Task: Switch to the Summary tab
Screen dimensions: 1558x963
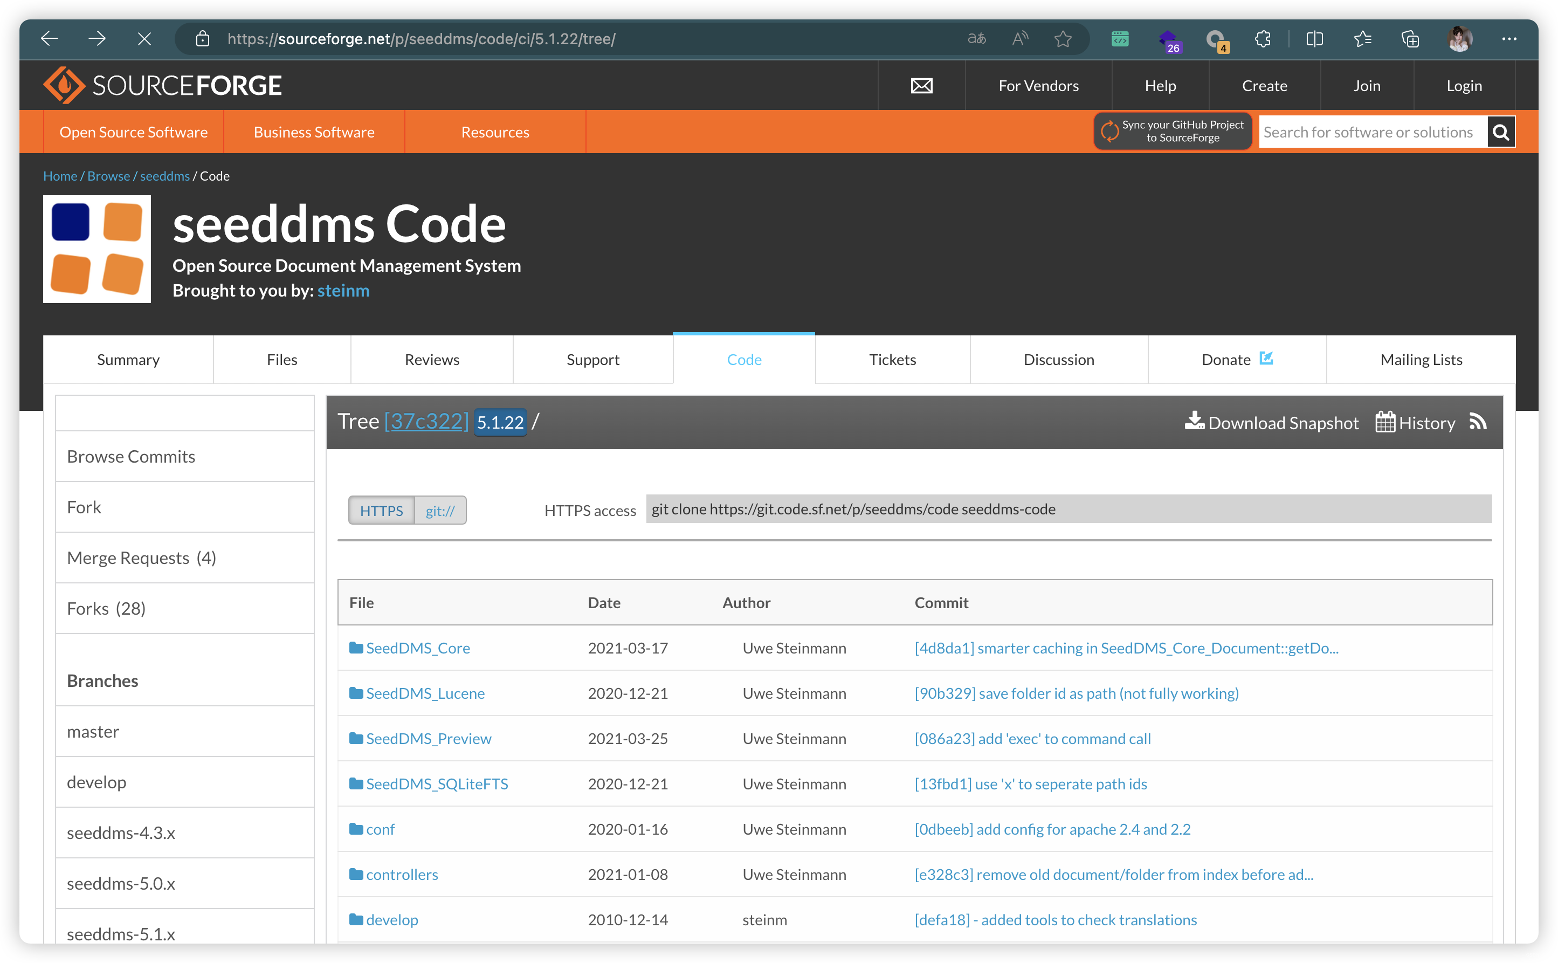Action: (x=128, y=359)
